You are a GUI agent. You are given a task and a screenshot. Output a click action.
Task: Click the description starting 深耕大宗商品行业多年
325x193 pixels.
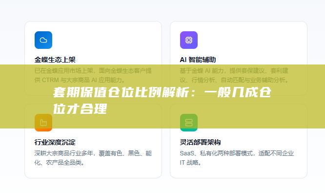pyautogui.click(x=93, y=158)
